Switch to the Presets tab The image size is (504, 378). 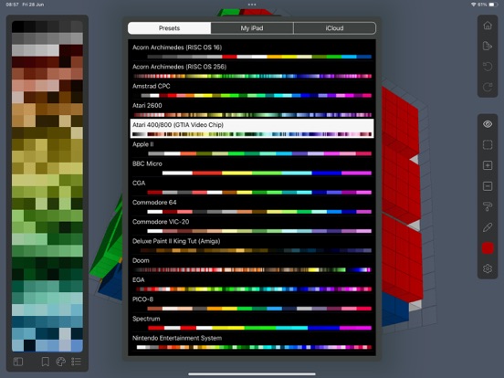point(170,28)
